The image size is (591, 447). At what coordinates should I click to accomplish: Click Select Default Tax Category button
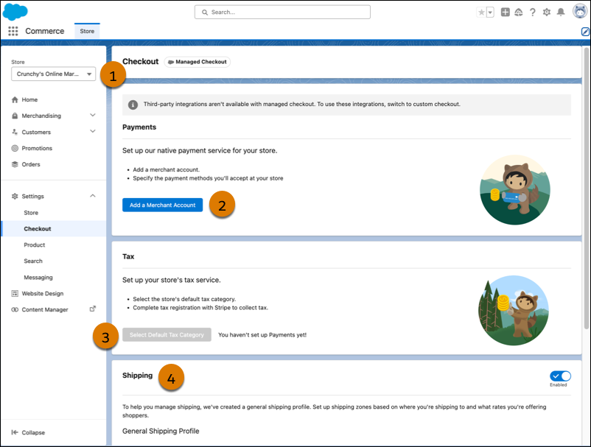click(x=167, y=335)
